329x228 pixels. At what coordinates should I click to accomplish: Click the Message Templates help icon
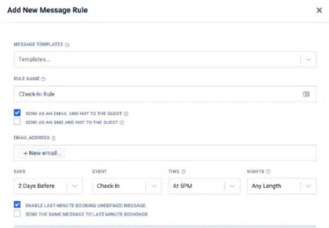pos(67,45)
